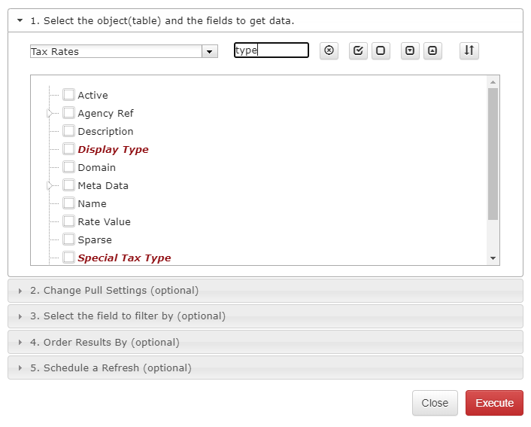
Task: Check the Domain checkbox
Action: pyautogui.click(x=68, y=167)
